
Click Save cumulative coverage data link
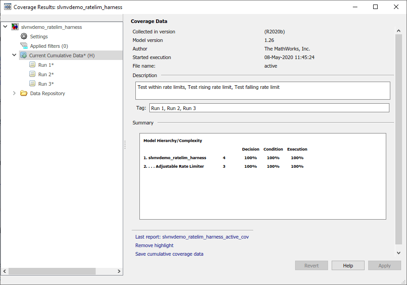click(169, 254)
